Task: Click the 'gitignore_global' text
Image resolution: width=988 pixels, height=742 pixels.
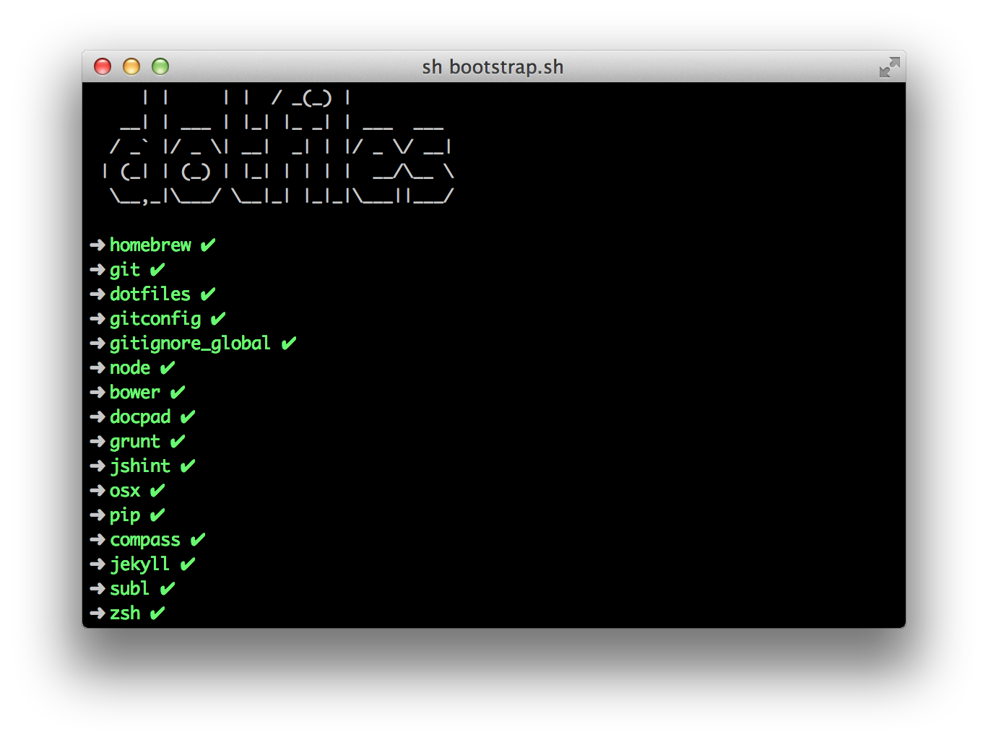Action: (x=190, y=344)
